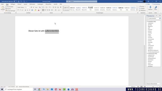Select synonym gigantisch in Thesaurus

point(150,26)
